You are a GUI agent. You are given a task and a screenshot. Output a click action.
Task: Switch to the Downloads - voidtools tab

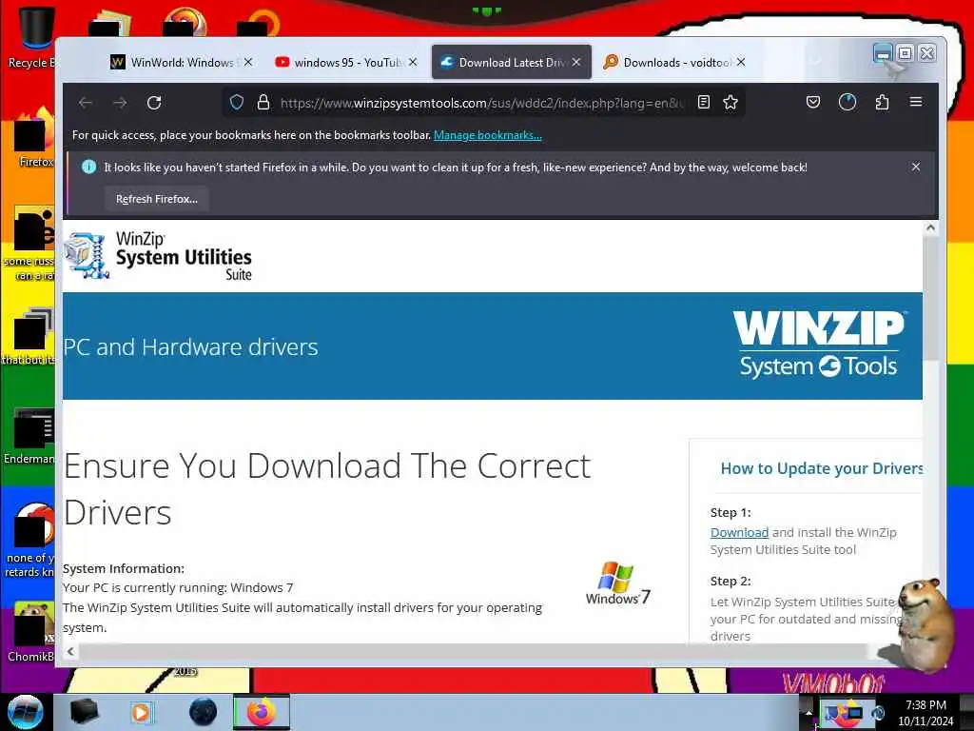[x=676, y=62]
